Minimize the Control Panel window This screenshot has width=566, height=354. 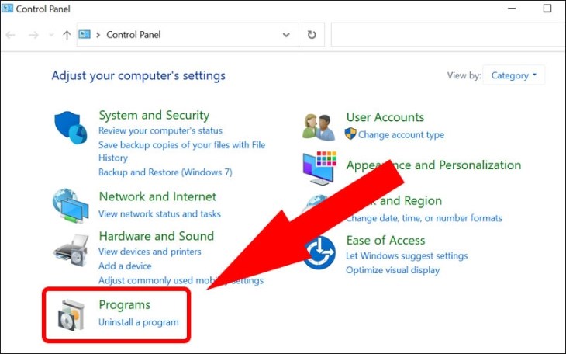coord(512,8)
